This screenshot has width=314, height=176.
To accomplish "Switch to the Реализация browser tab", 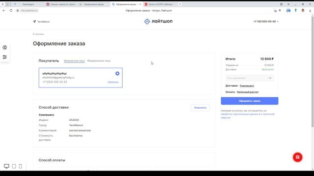I will 28,4.
